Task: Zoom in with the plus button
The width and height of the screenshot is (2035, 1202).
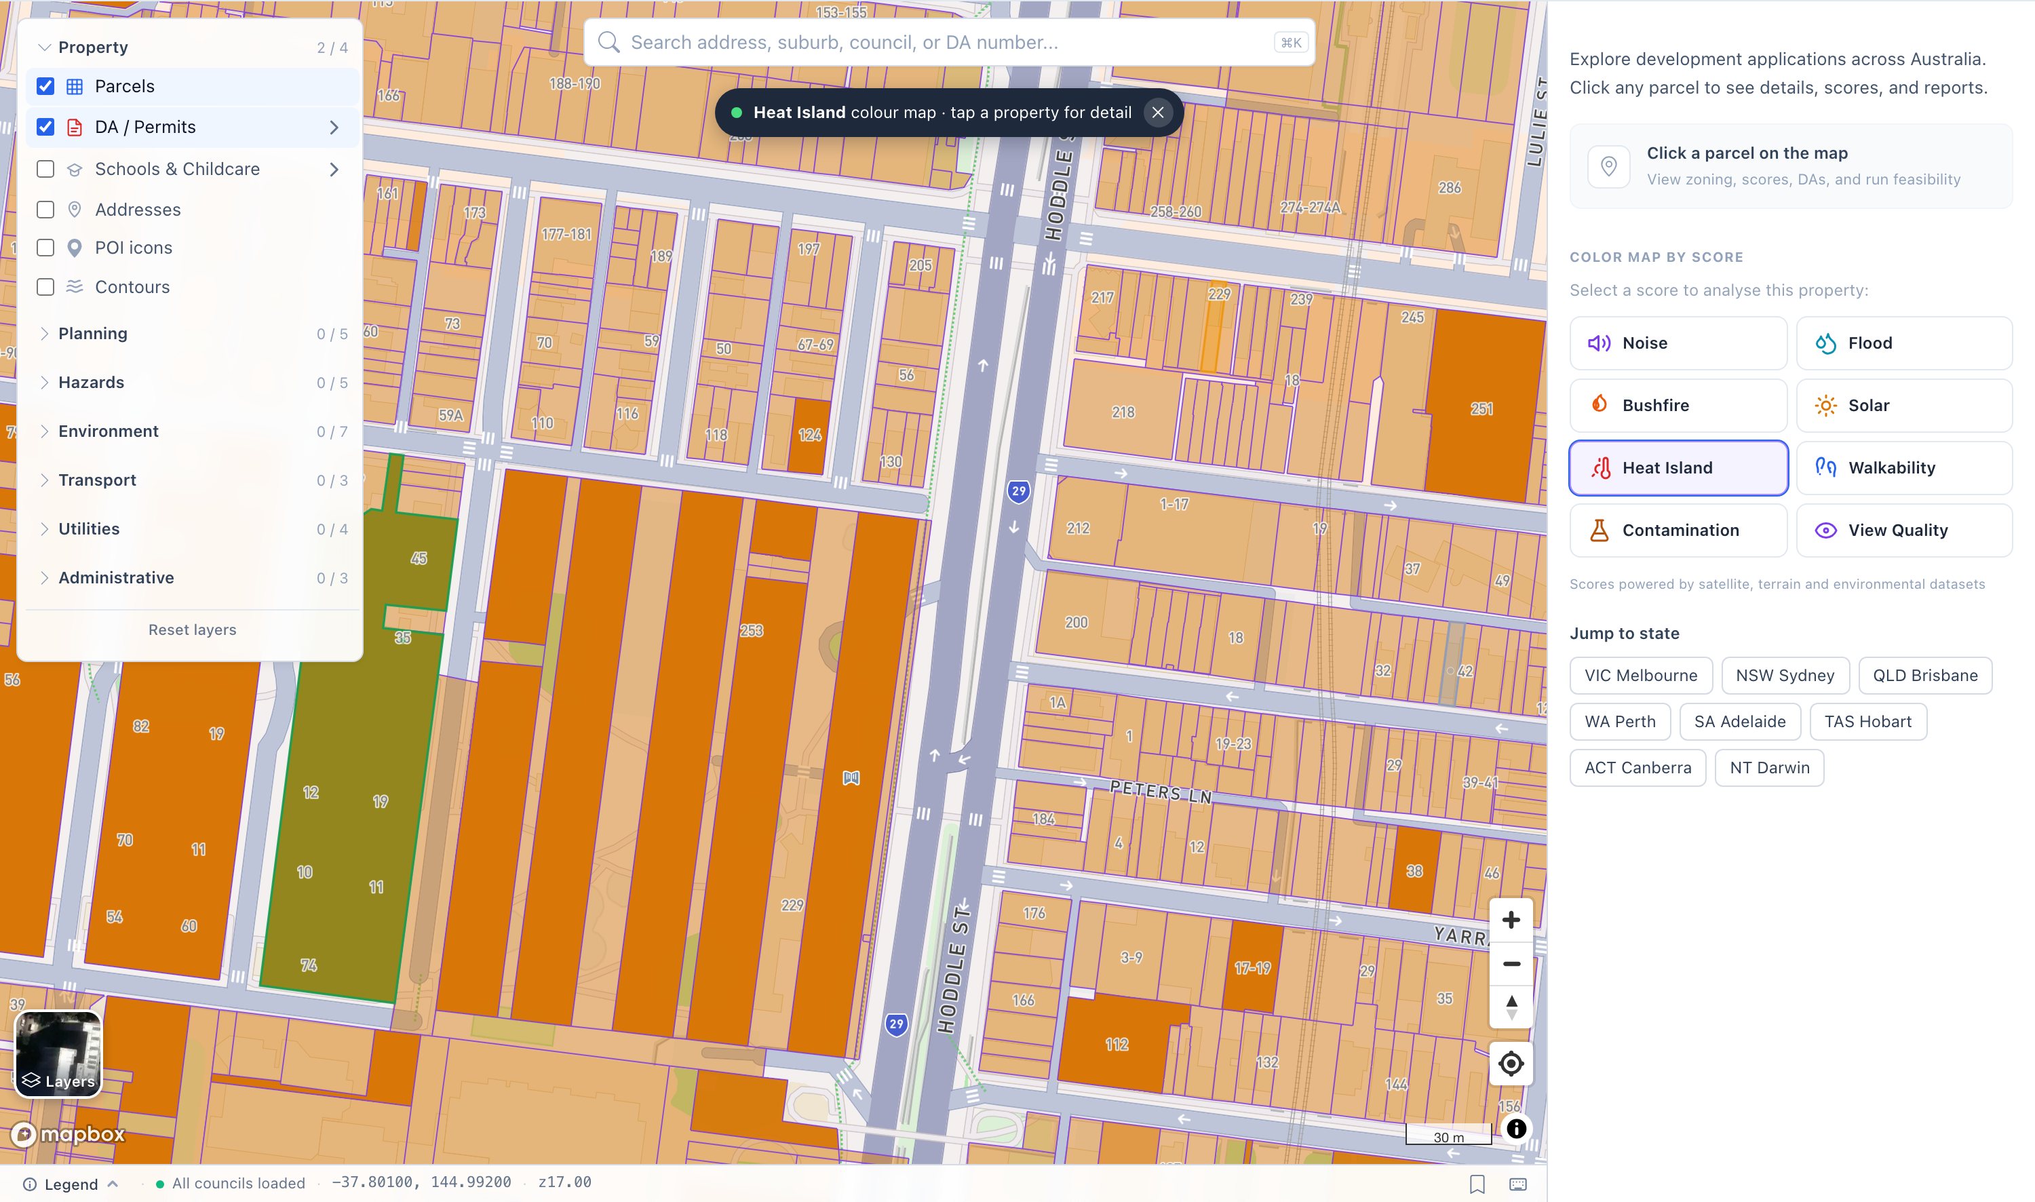Action: [1511, 920]
